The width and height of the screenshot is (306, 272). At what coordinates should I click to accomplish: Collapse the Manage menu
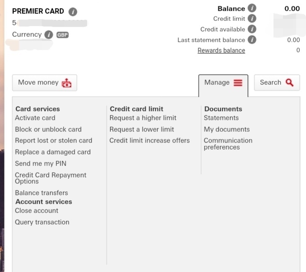(223, 83)
